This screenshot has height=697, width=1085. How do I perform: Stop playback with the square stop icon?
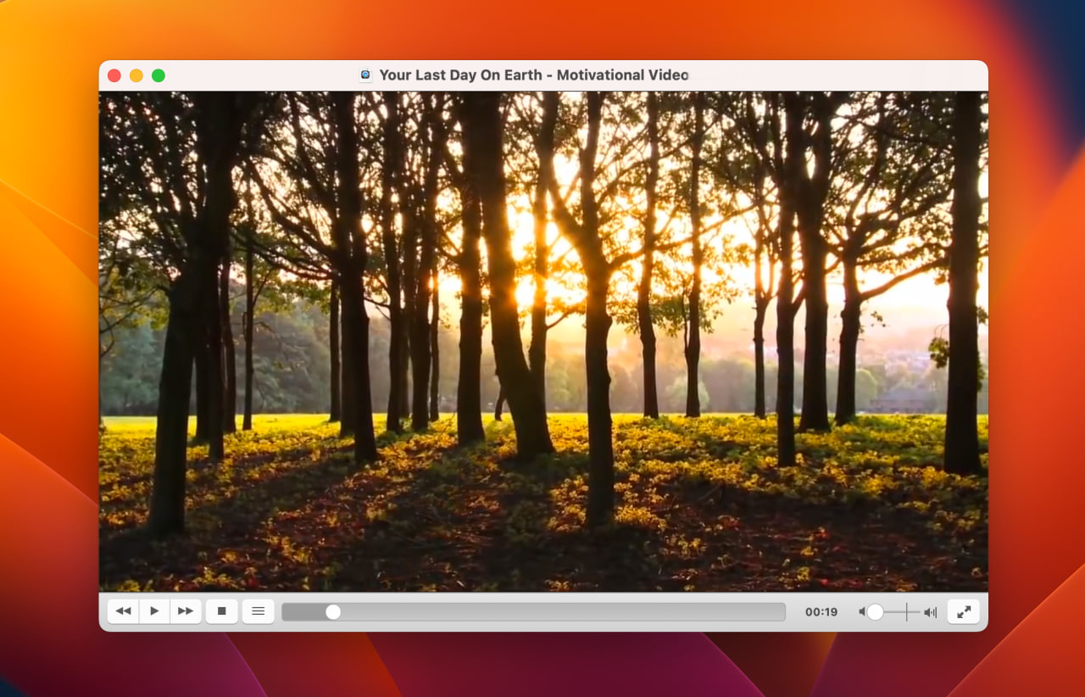pos(221,611)
